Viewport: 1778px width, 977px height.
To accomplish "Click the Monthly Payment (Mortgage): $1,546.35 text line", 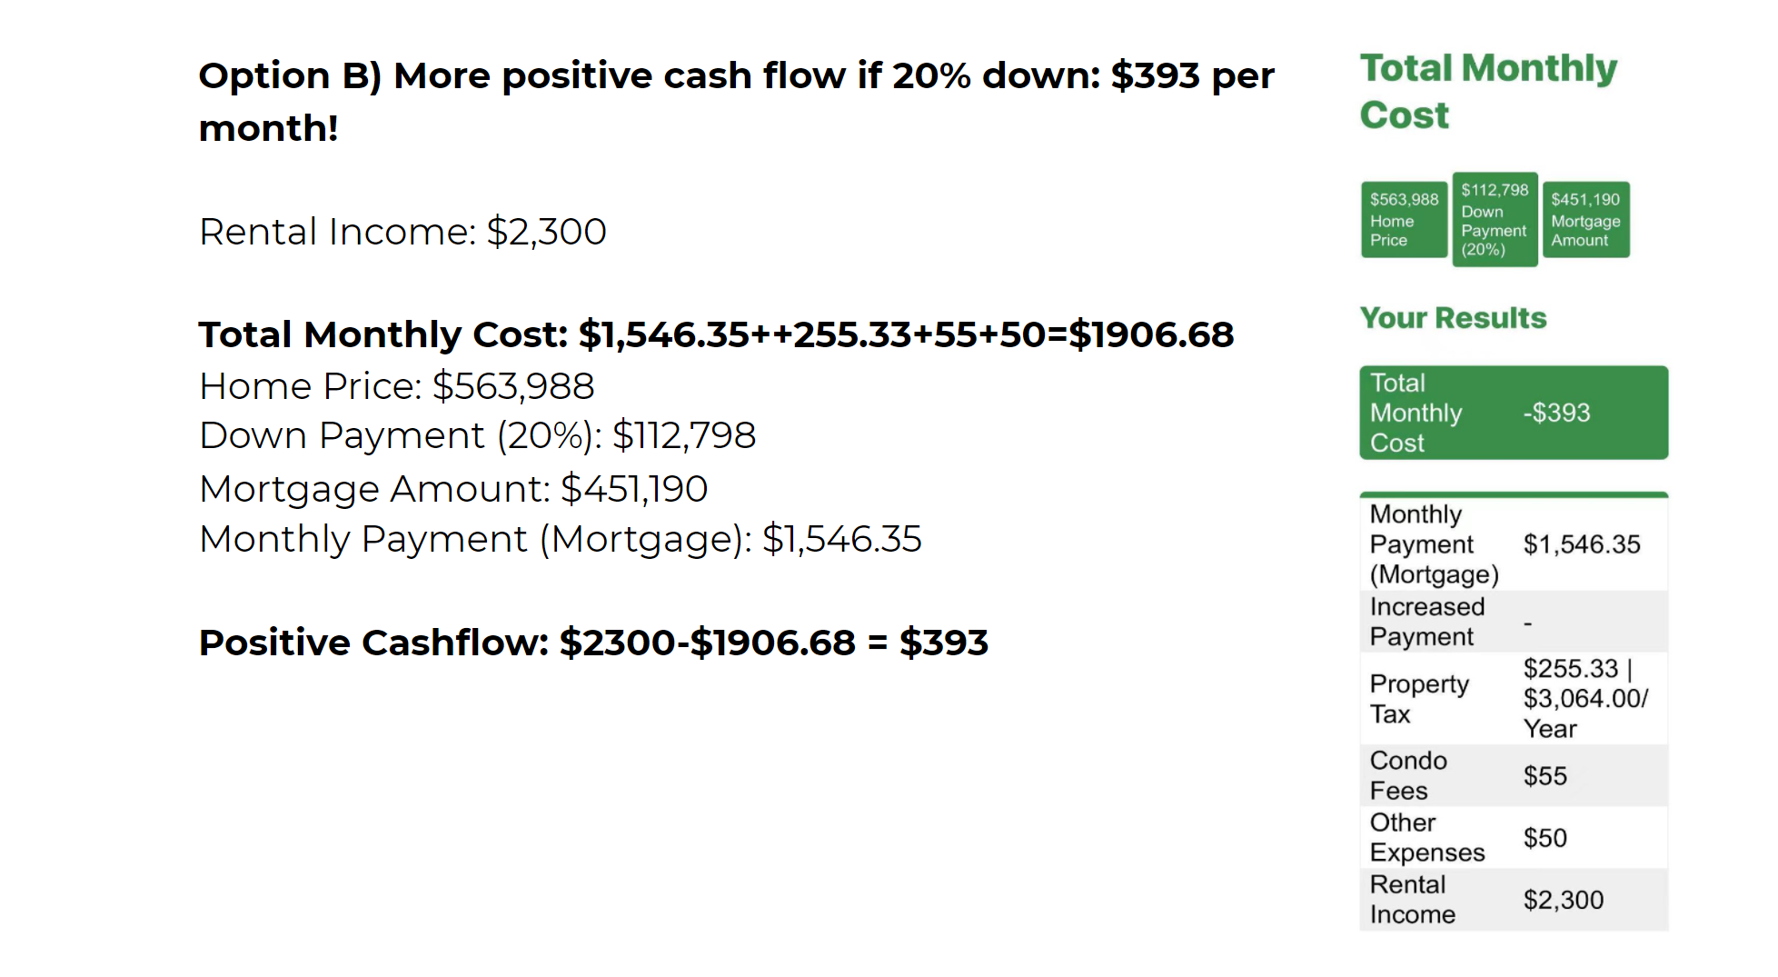I will click(x=560, y=539).
